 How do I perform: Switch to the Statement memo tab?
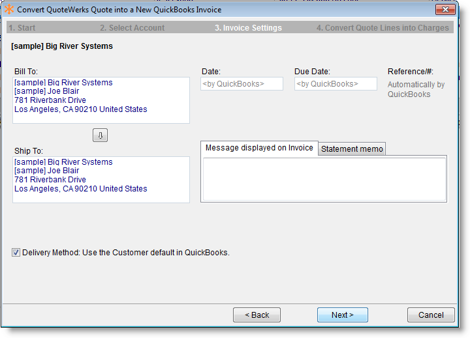(352, 149)
